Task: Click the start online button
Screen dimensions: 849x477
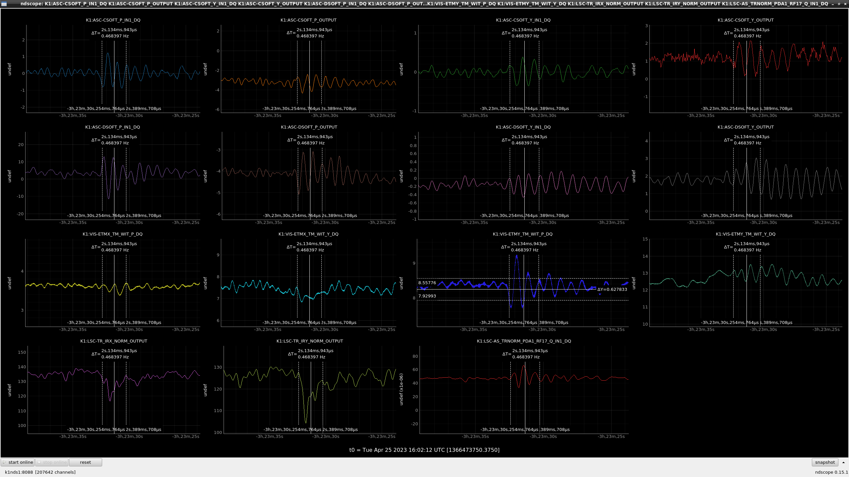Action: [x=18, y=462]
